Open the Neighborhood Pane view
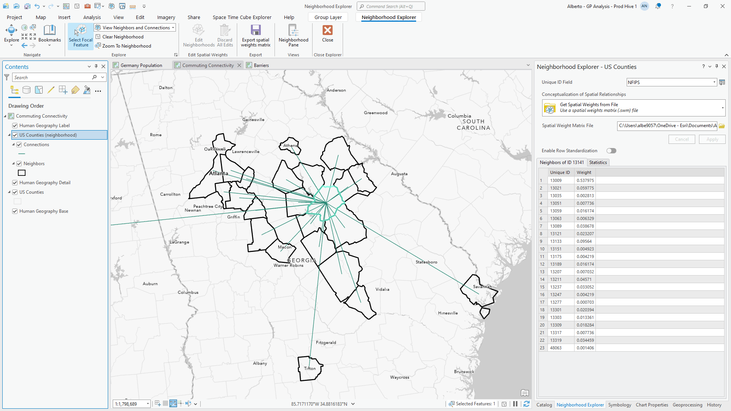 coord(293,35)
